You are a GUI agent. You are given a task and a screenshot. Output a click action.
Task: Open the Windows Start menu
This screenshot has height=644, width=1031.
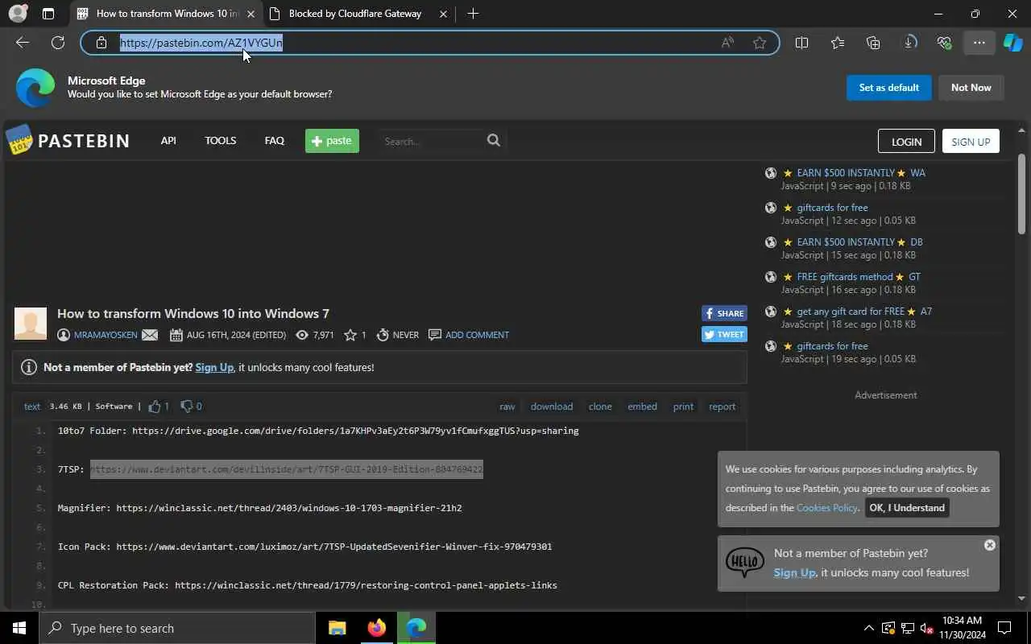pyautogui.click(x=19, y=628)
